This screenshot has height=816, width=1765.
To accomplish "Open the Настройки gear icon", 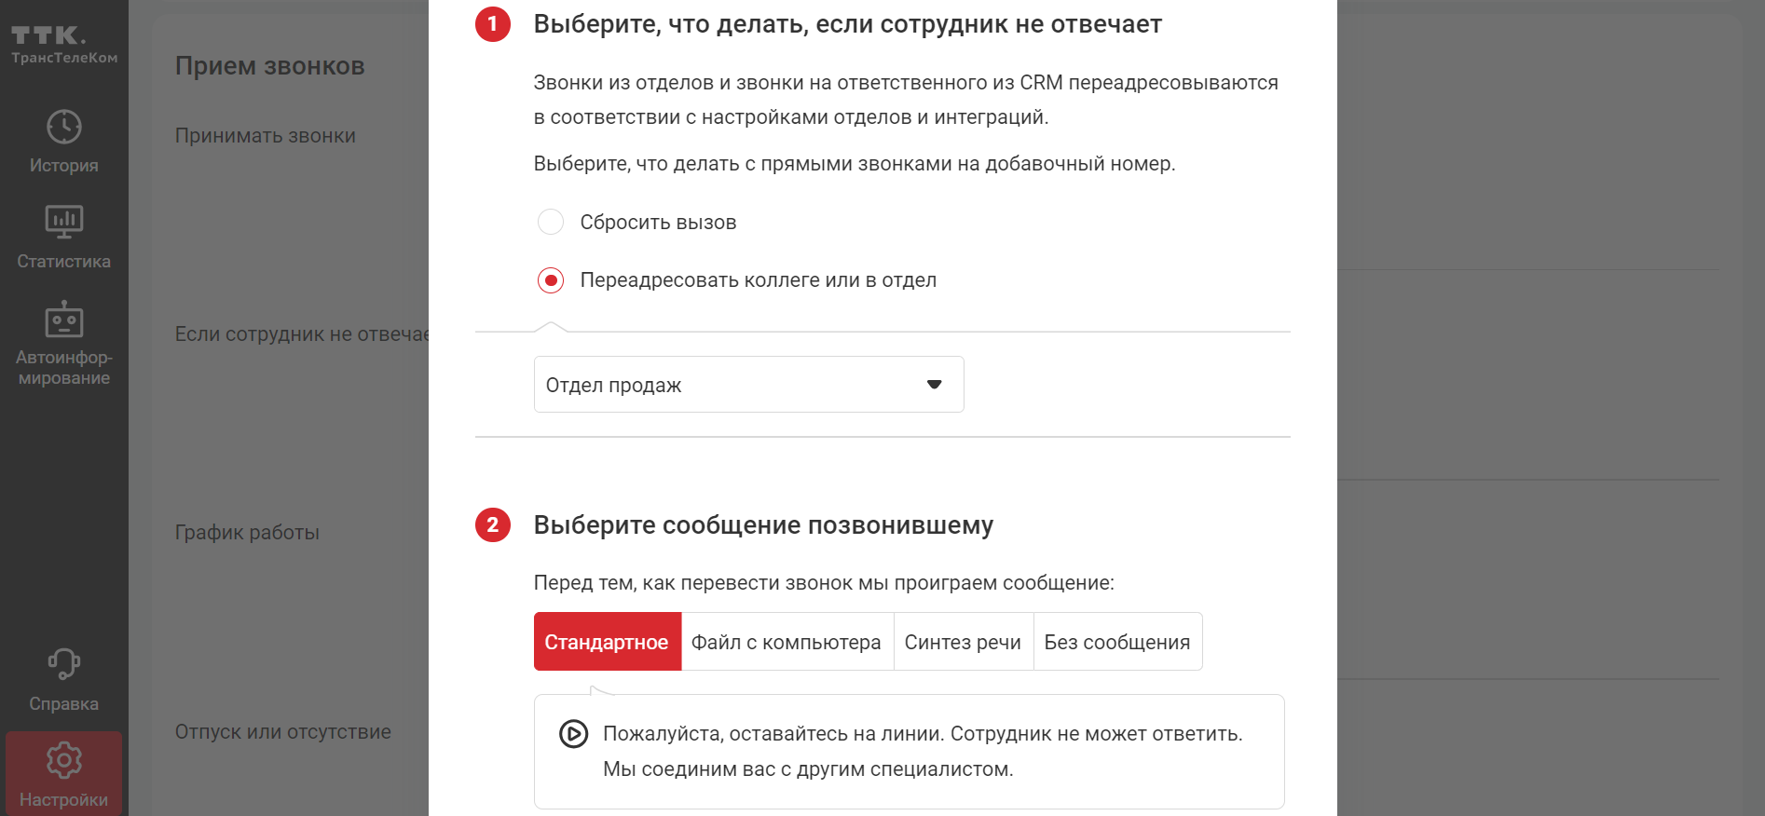I will (63, 761).
